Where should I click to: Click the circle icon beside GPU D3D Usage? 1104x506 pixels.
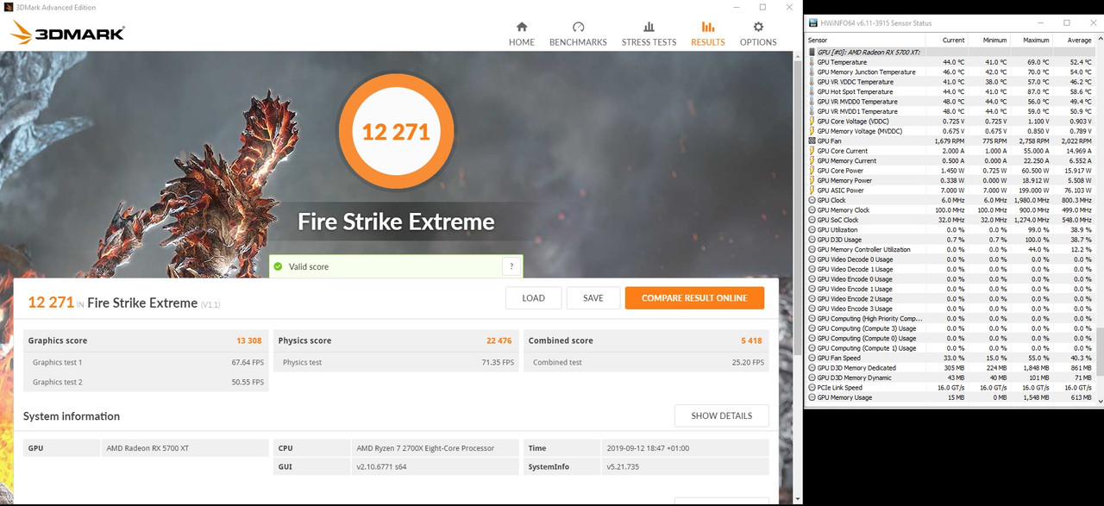coord(812,240)
